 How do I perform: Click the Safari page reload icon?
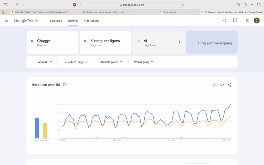(183, 5)
